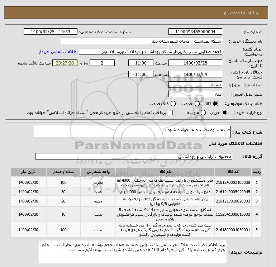Click the buyer notes text area
Viewport: 276px width, 267px height.
point(132,252)
